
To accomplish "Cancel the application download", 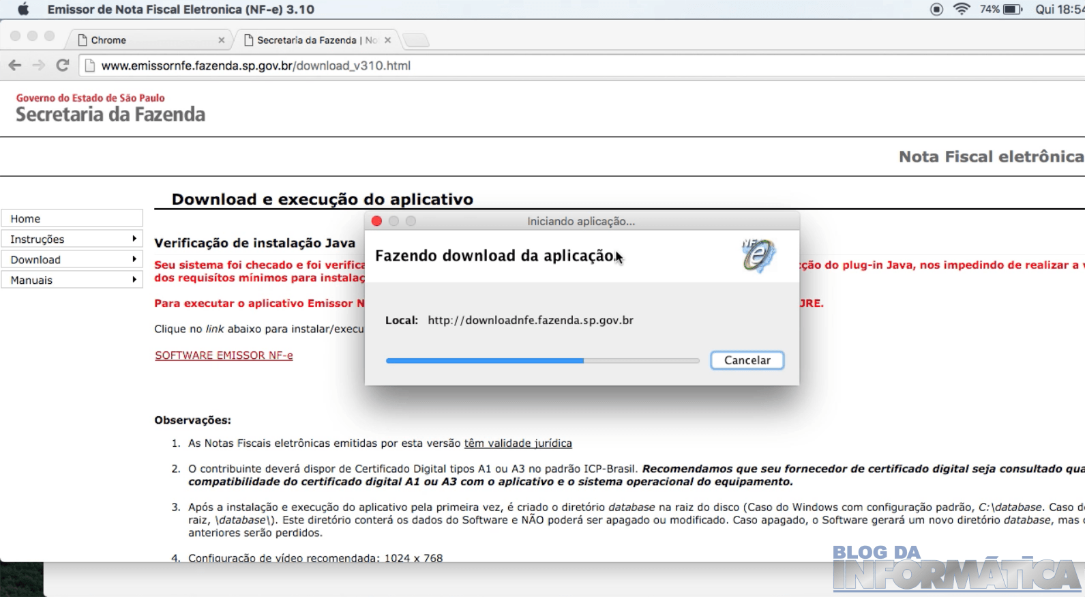I will pos(747,360).
